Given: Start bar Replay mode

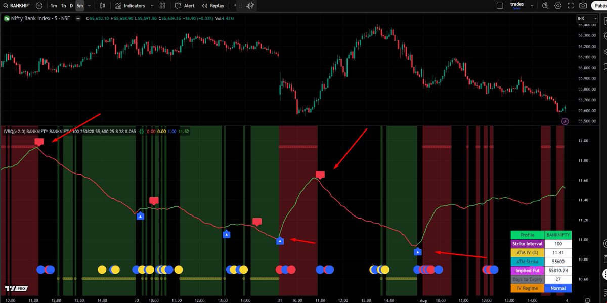Looking at the screenshot, I should [213, 6].
